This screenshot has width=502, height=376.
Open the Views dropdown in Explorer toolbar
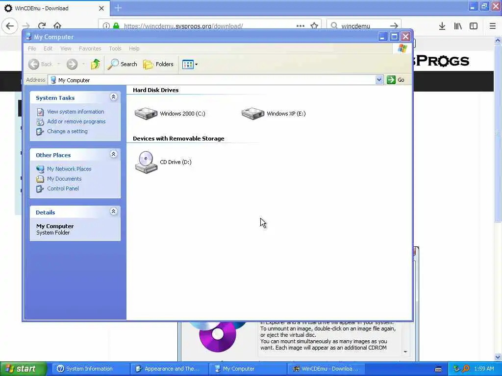[190, 64]
